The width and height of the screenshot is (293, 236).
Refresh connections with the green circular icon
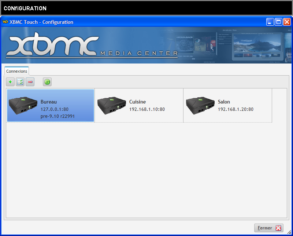tap(47, 82)
